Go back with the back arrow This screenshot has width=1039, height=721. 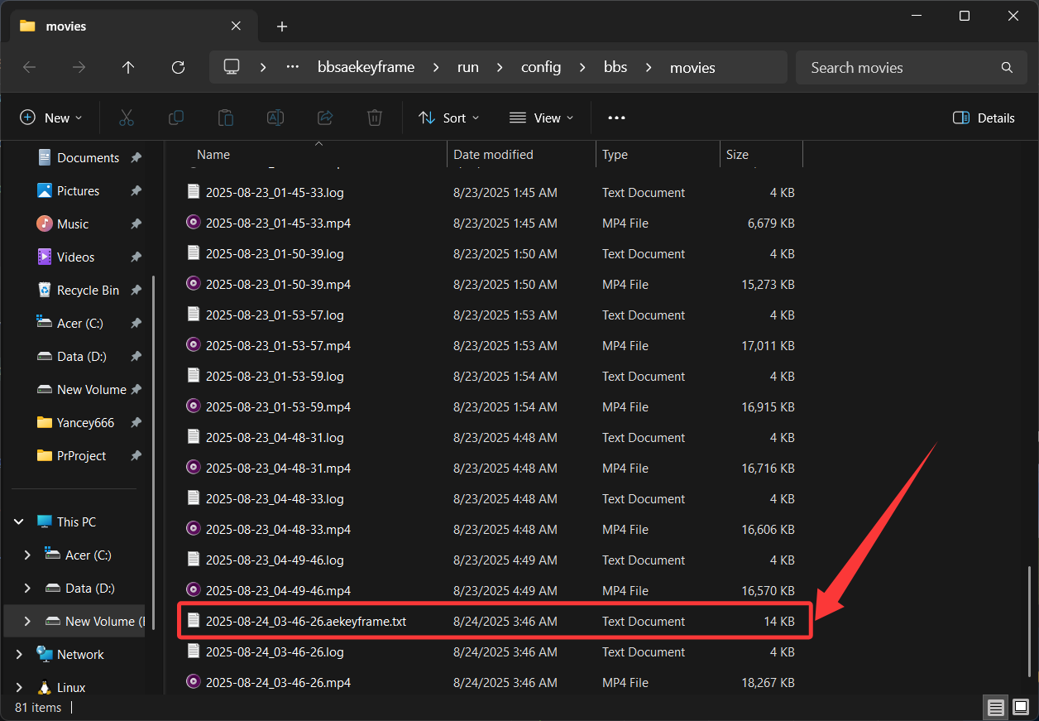[x=30, y=68]
